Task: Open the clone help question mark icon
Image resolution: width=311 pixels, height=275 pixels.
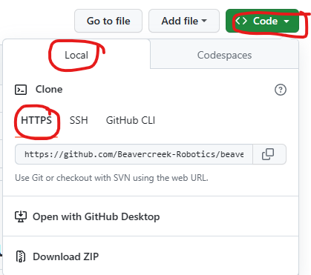Action: click(281, 90)
